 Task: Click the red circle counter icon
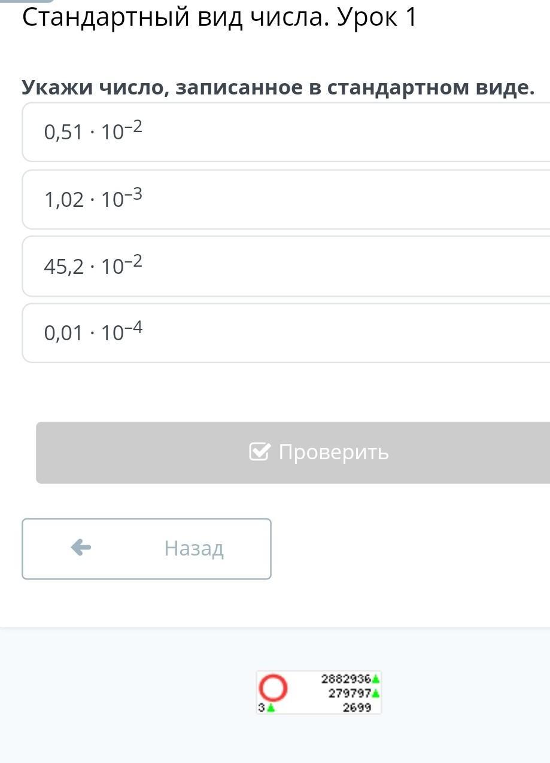click(x=273, y=688)
